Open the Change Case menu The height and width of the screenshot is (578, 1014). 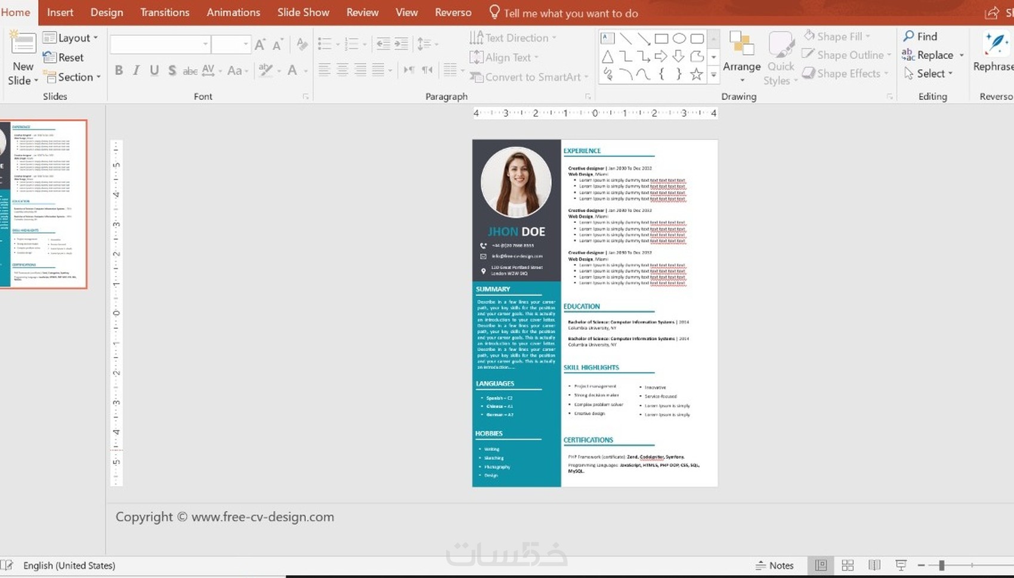coord(237,70)
